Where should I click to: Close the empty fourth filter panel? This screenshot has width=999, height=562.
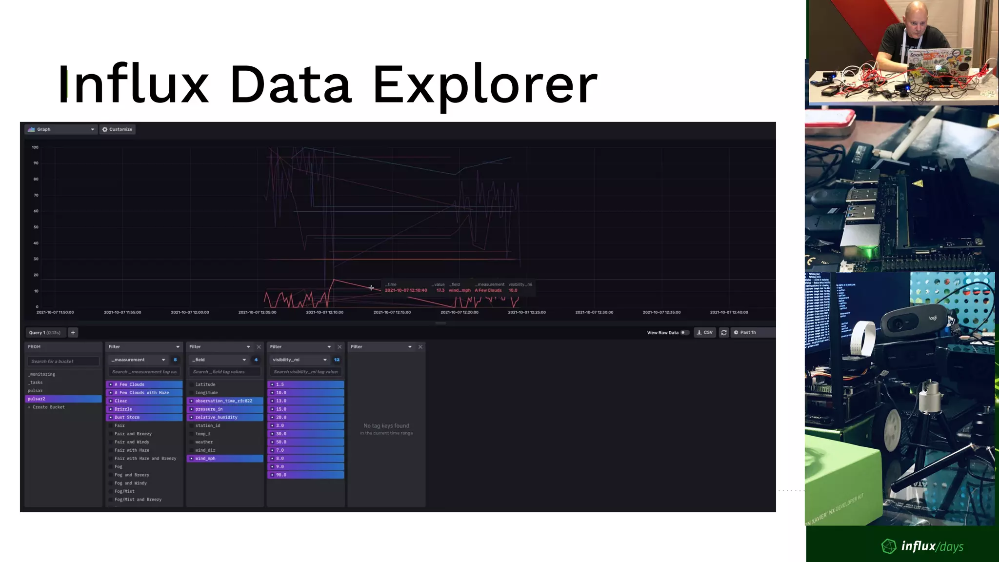[420, 347]
